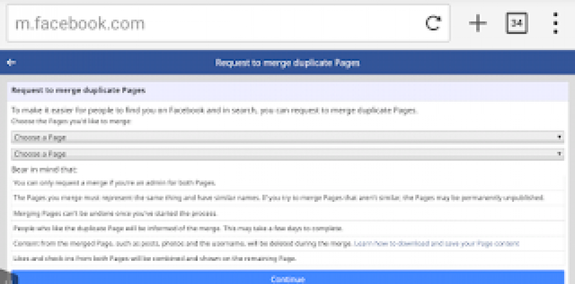
Task: Open the link about downloading Page content
Action: pyautogui.click(x=436, y=243)
